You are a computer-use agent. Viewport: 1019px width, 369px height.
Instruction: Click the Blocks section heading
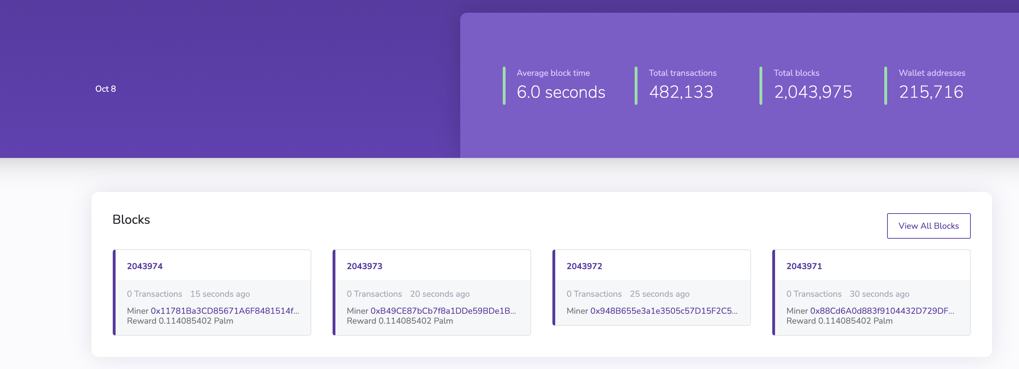131,219
